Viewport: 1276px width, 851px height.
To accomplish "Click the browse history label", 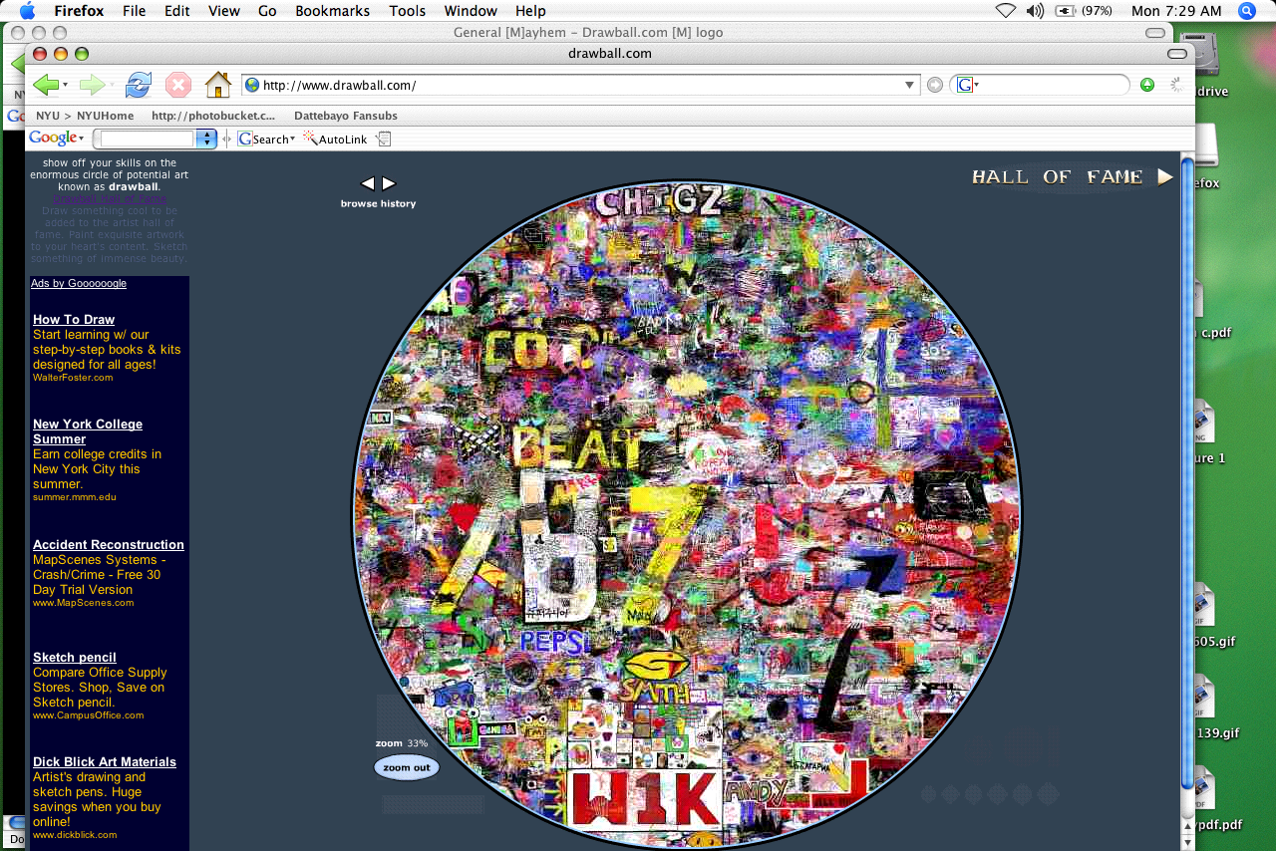I will (378, 203).
